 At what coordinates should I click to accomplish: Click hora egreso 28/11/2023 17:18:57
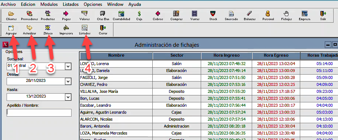click(x=276, y=91)
